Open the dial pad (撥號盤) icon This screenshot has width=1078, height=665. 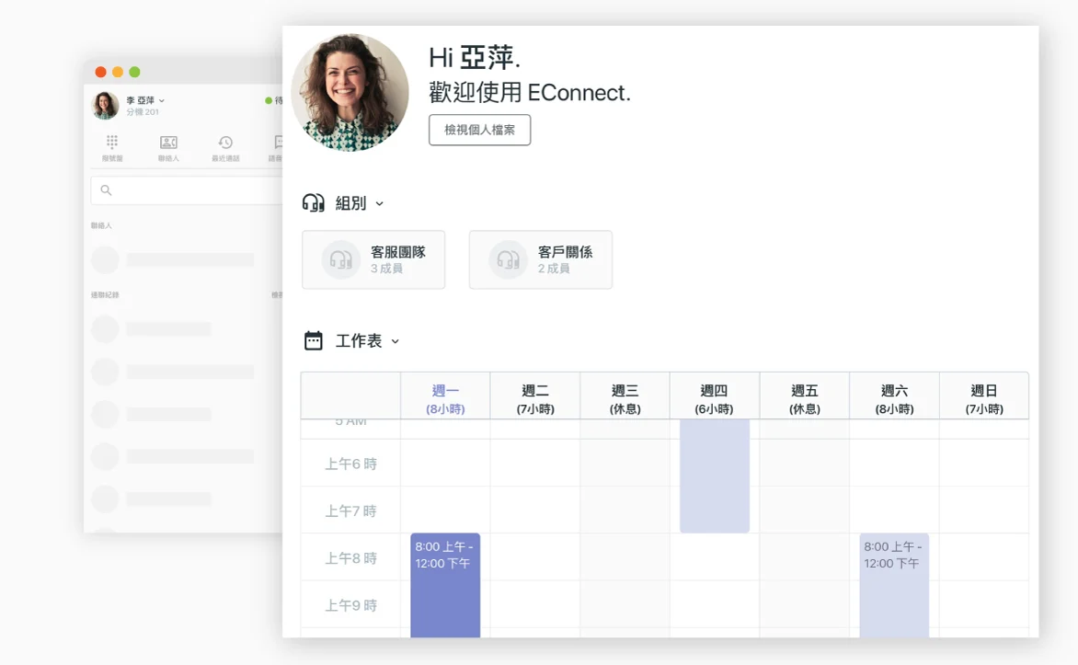click(112, 143)
